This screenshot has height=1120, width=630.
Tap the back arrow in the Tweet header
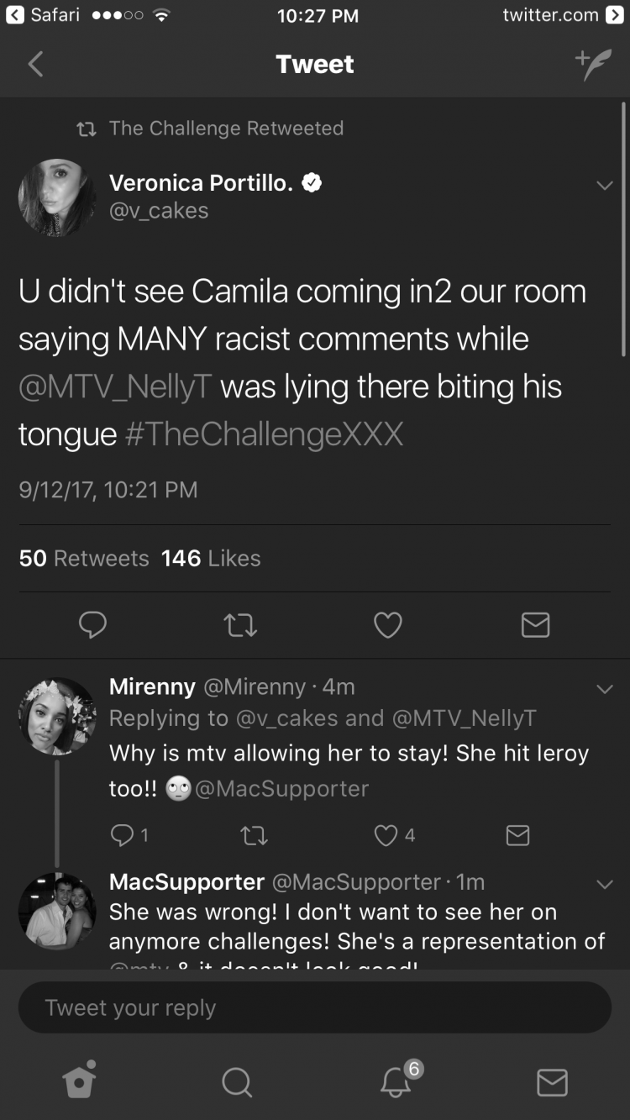(35, 64)
